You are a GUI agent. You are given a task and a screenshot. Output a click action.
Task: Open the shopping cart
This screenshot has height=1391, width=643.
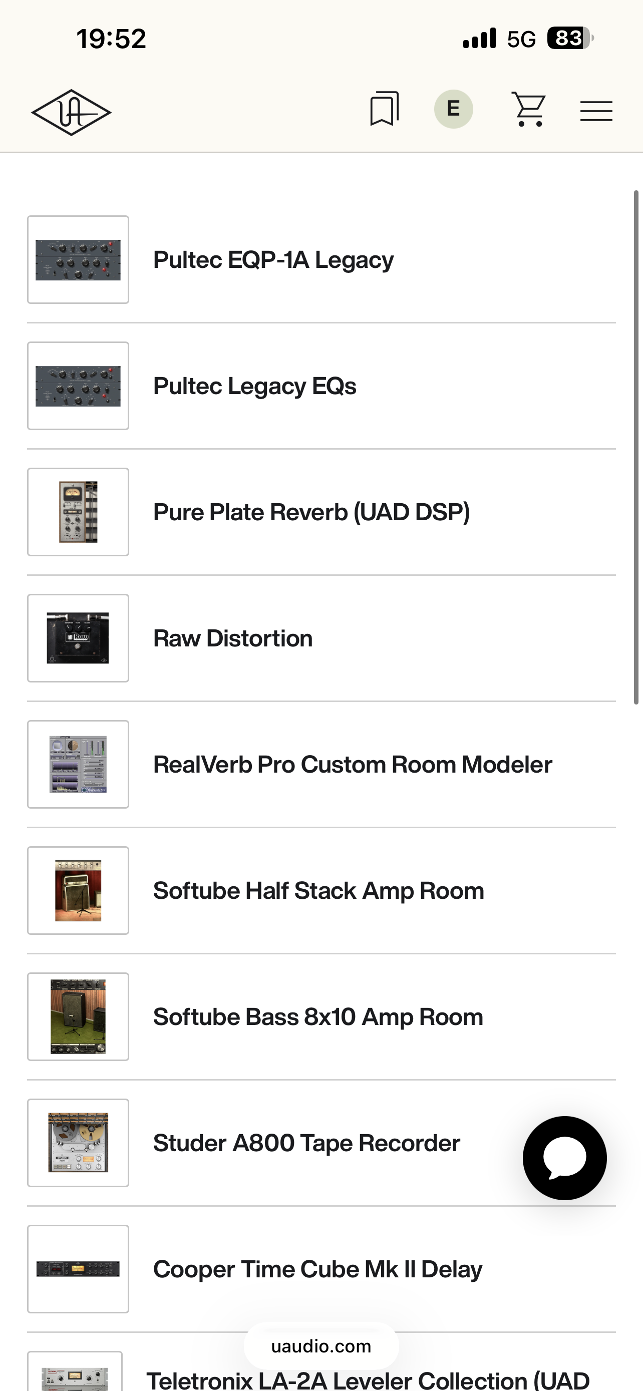528,109
